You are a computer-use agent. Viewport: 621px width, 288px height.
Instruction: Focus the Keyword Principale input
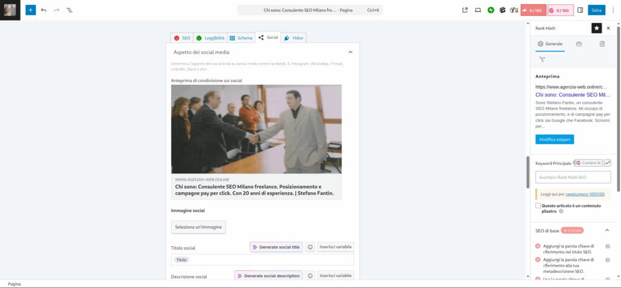click(573, 177)
